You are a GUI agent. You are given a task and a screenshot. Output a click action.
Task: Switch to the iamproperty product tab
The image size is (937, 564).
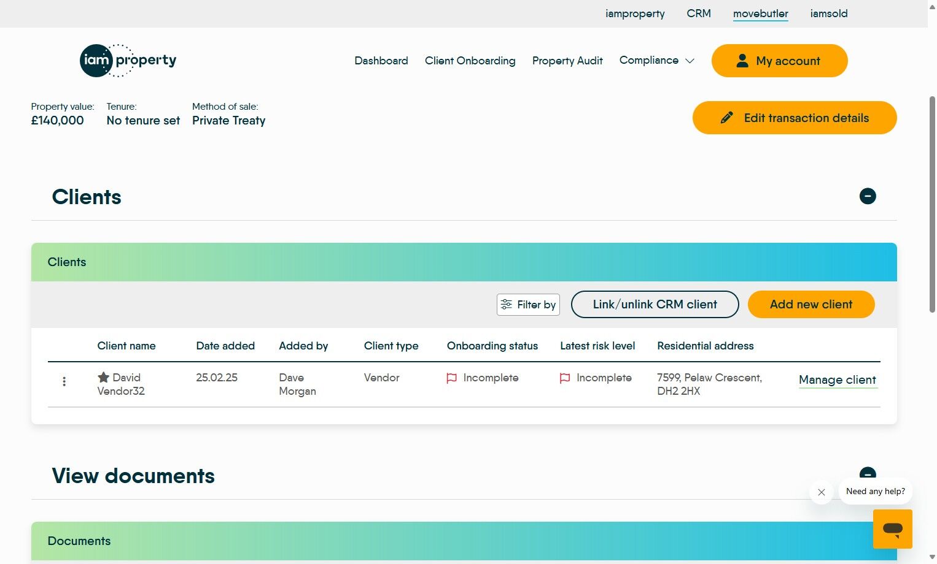[635, 13]
